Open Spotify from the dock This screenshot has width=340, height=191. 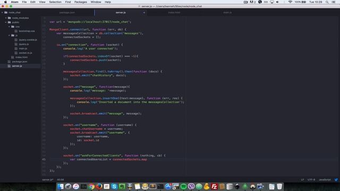point(183,186)
